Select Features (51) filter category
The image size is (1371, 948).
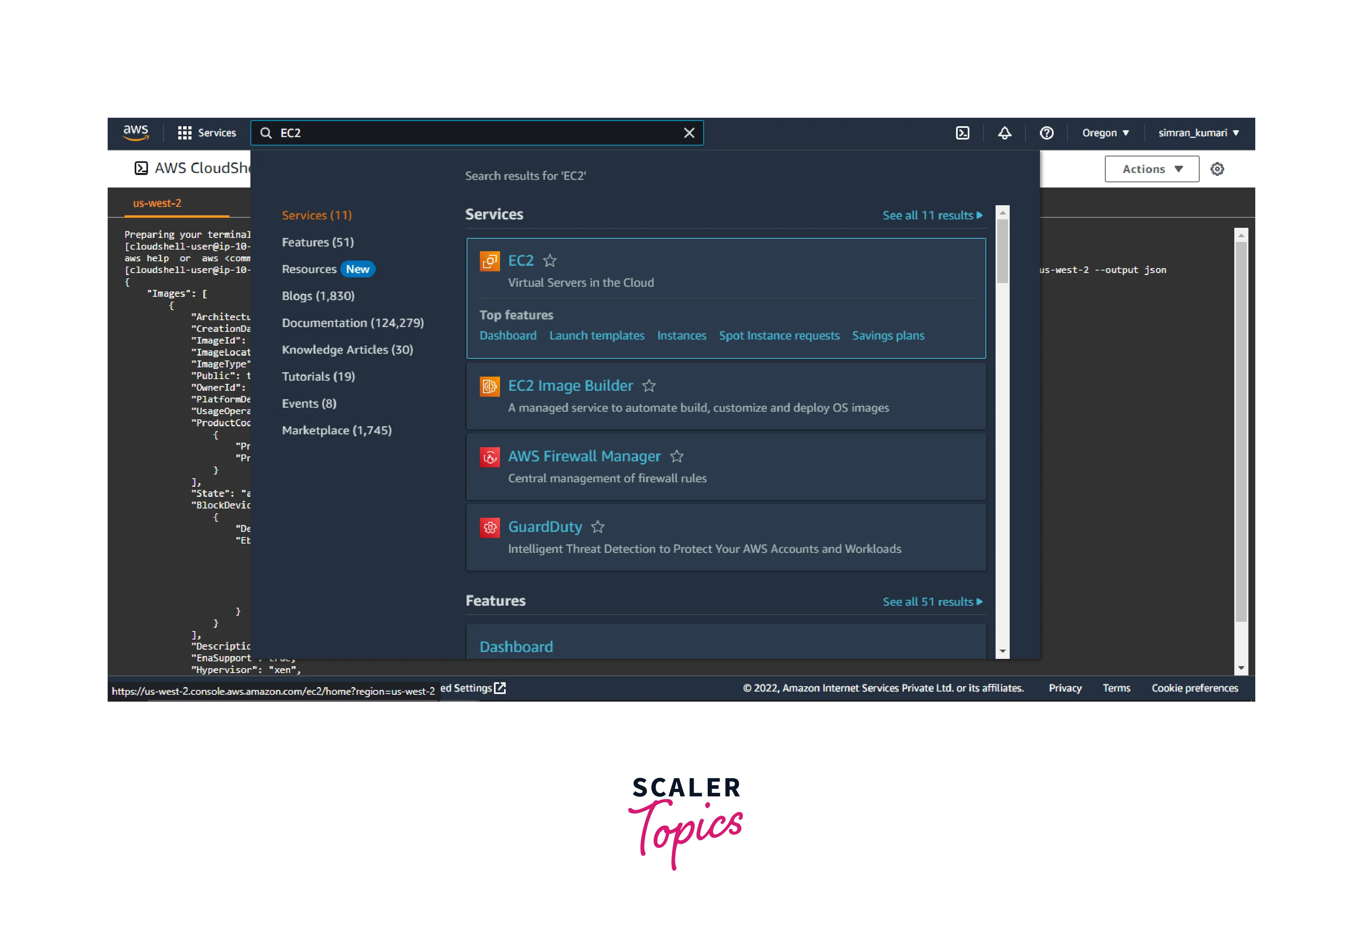[318, 242]
